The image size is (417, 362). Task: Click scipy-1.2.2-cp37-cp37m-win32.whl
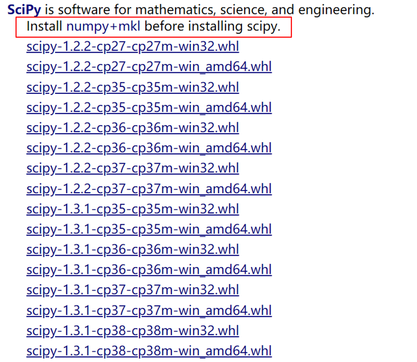[x=133, y=169]
